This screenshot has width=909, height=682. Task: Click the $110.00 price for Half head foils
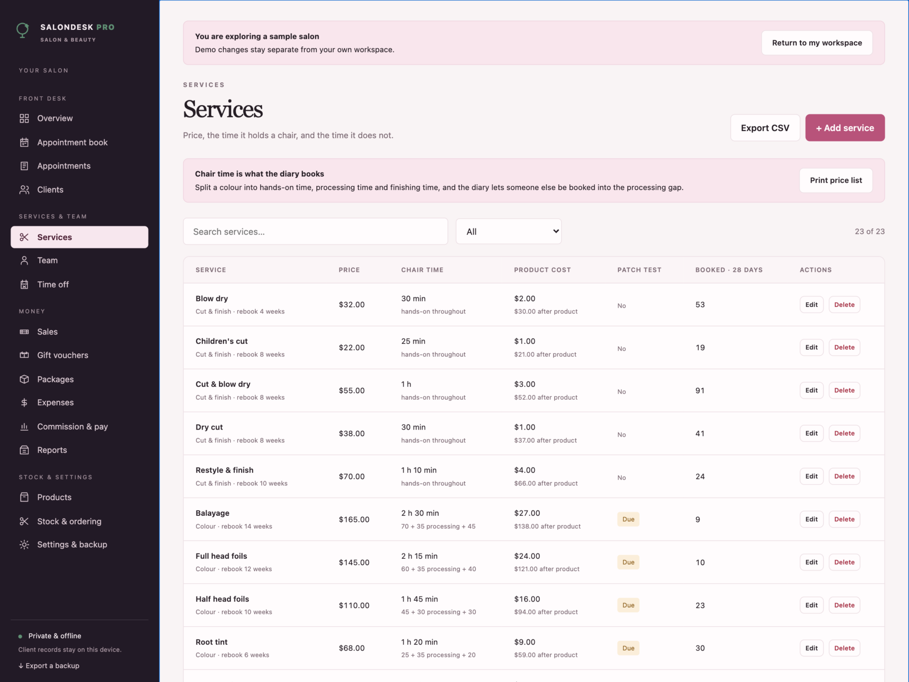pyautogui.click(x=354, y=605)
